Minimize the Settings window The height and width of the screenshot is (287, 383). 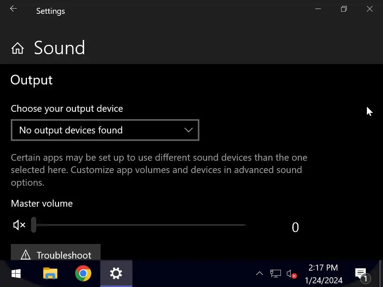point(318,9)
